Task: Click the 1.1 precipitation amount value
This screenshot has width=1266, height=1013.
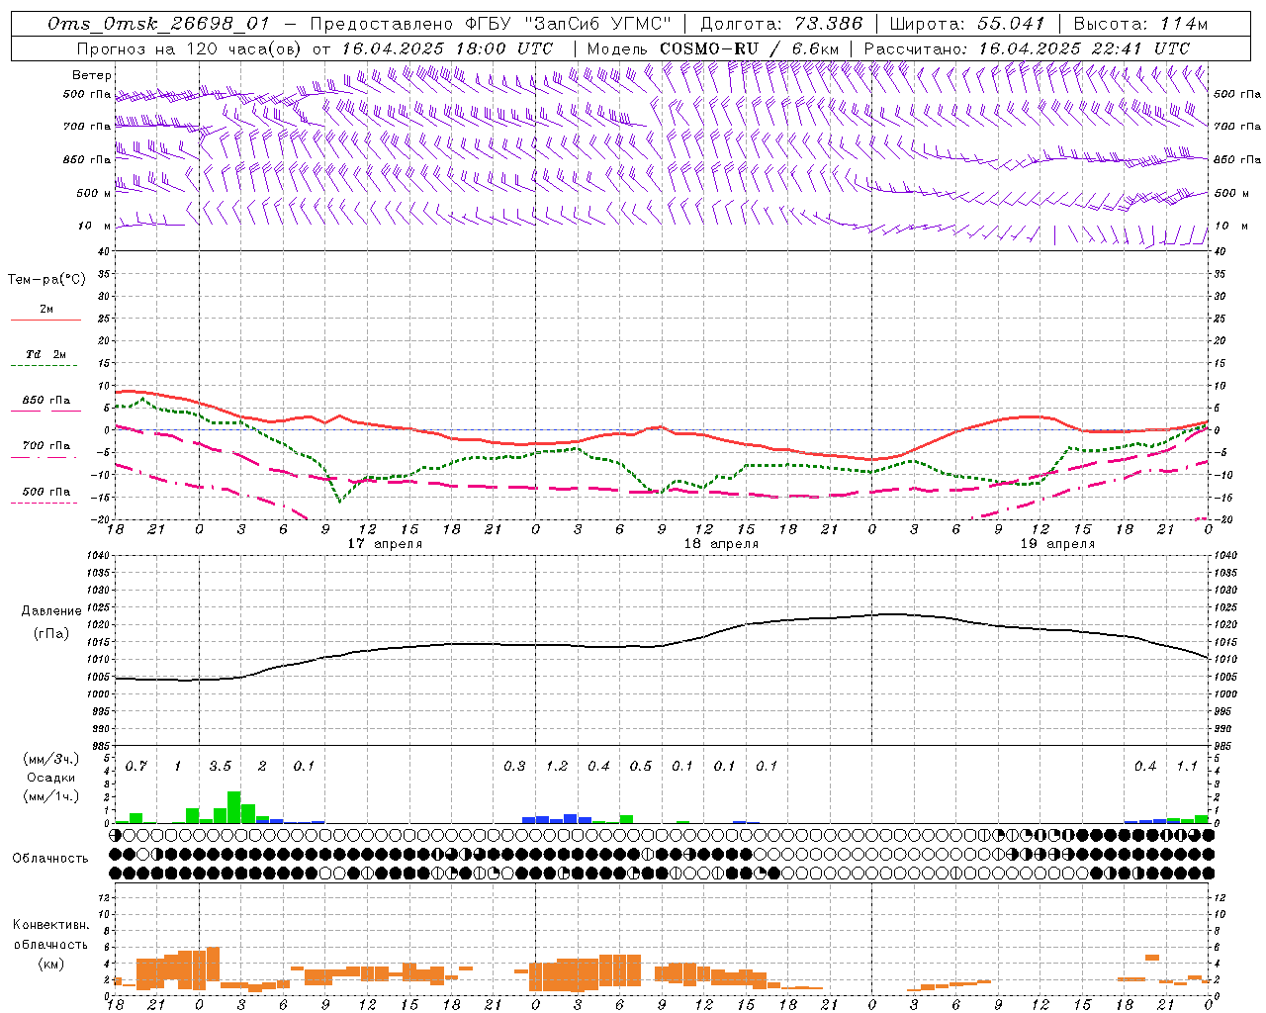Action: coord(1186,767)
